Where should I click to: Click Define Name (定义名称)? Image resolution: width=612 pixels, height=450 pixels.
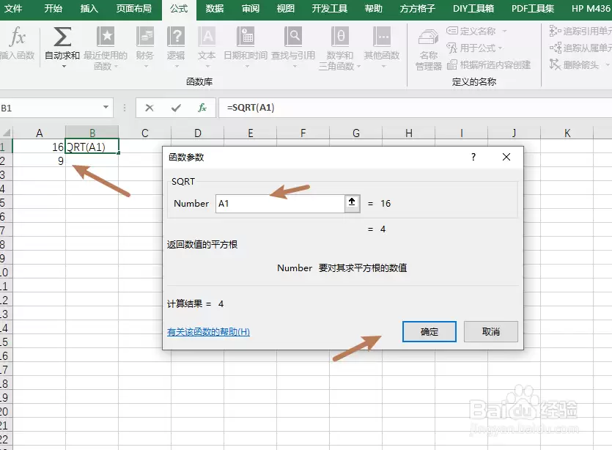[471, 31]
